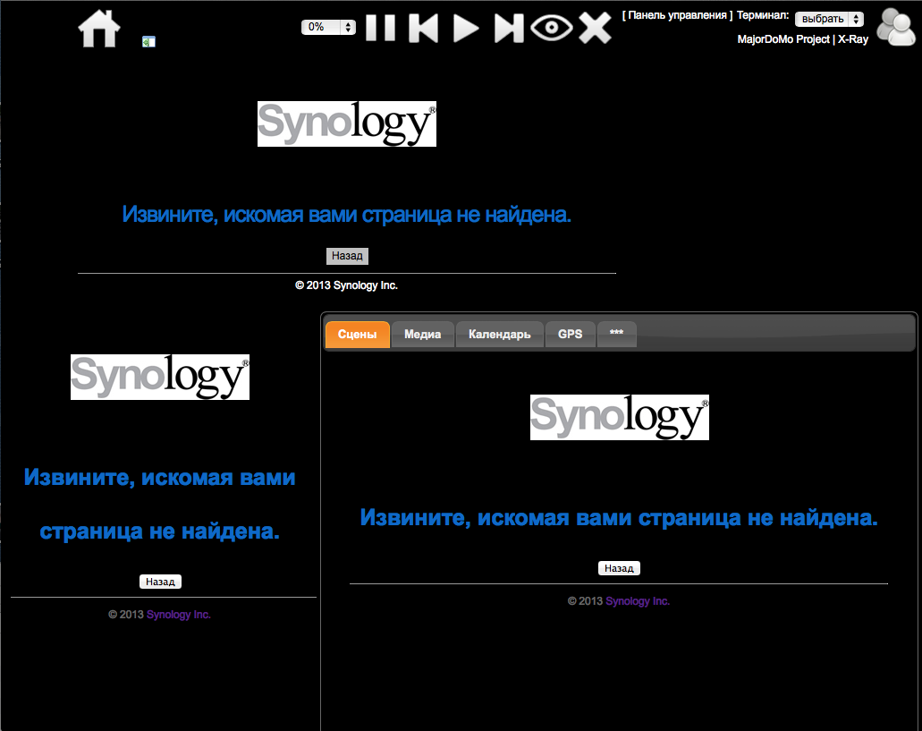
Task: Switch to the Сцены tab
Action: pyautogui.click(x=358, y=334)
